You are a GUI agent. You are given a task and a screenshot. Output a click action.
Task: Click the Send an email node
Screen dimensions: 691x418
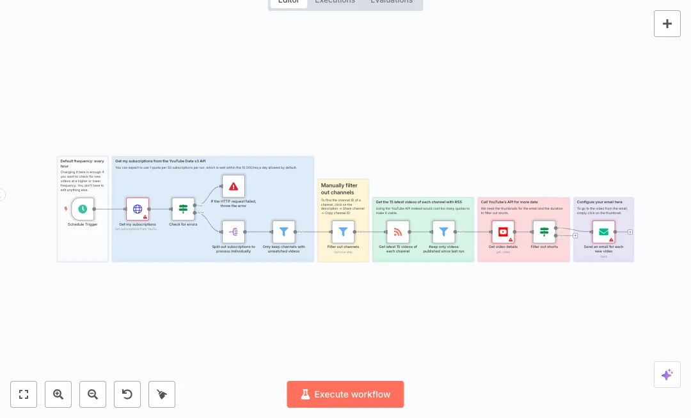603,232
